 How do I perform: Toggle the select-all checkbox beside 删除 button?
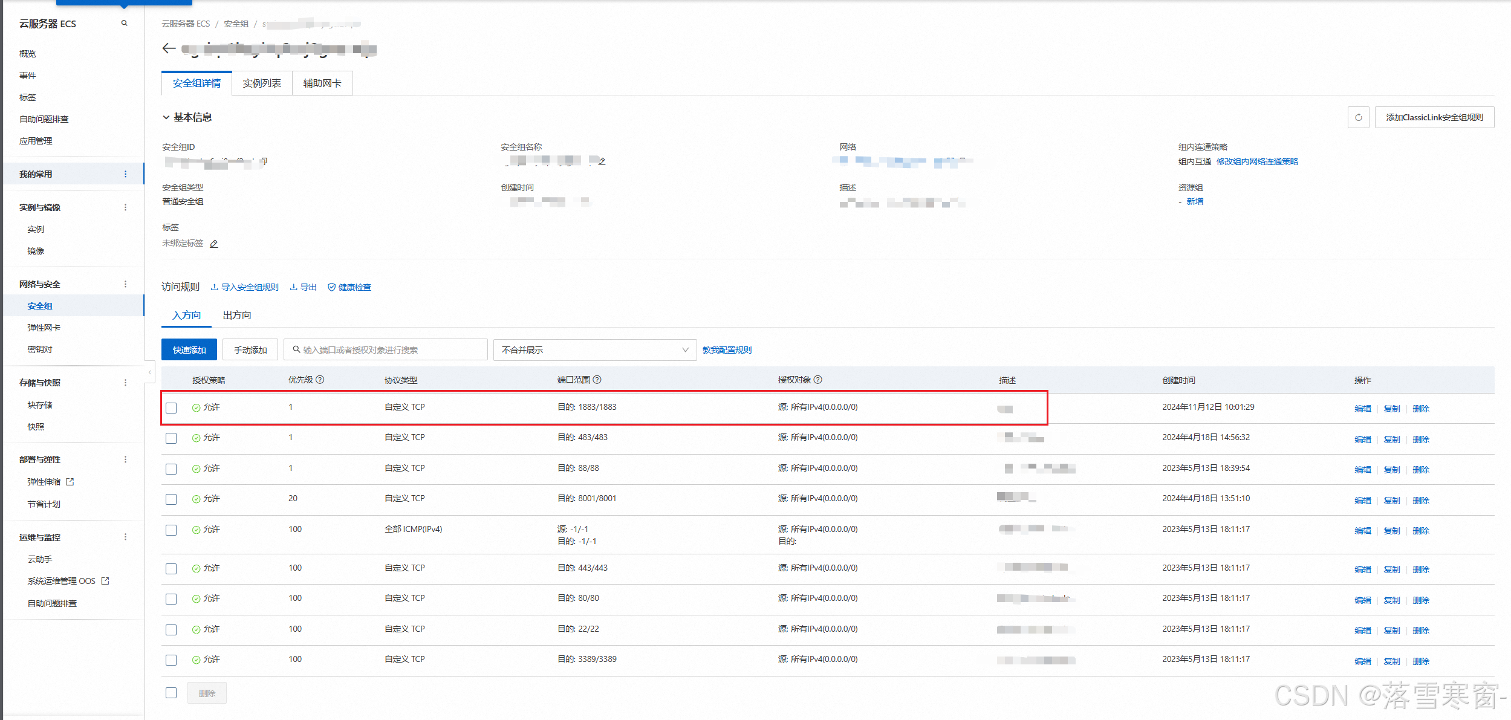[171, 693]
